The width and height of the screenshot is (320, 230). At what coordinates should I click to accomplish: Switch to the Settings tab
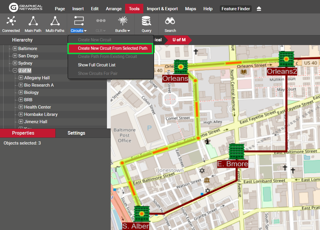point(76,133)
